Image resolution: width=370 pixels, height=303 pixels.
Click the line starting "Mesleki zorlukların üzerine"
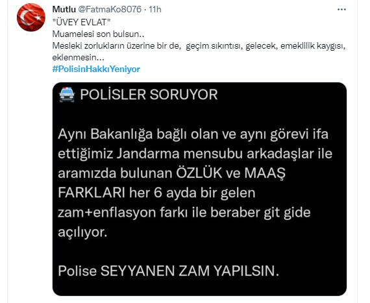(199, 46)
